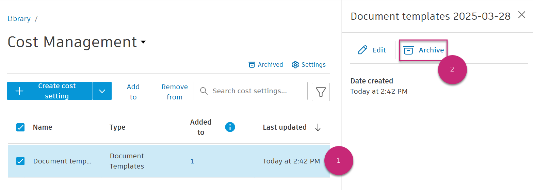Click the Remove from button
This screenshot has width=533, height=190.
[x=174, y=92]
